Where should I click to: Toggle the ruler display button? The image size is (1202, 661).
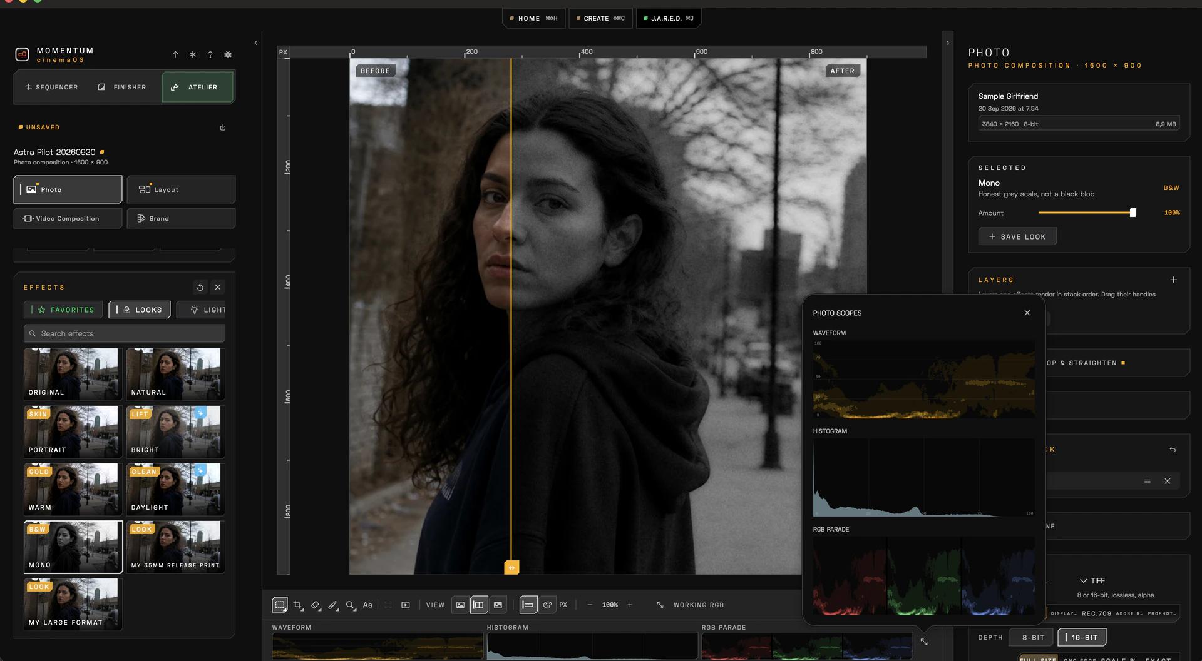tap(528, 605)
